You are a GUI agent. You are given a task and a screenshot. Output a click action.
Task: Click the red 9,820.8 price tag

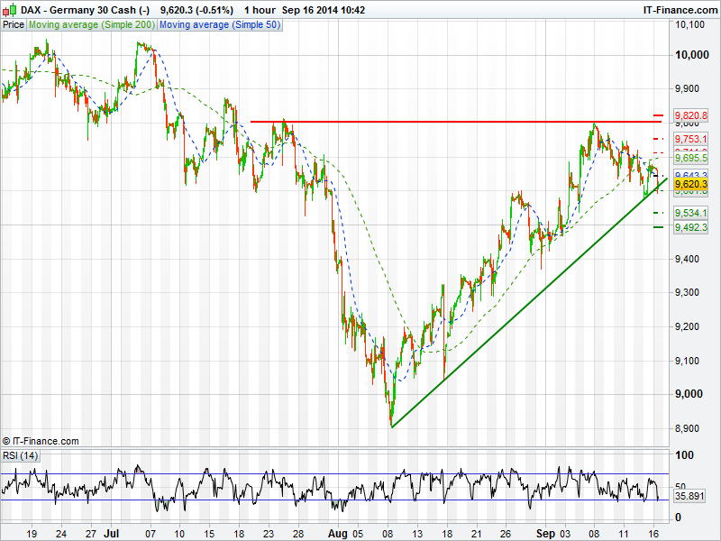point(690,115)
